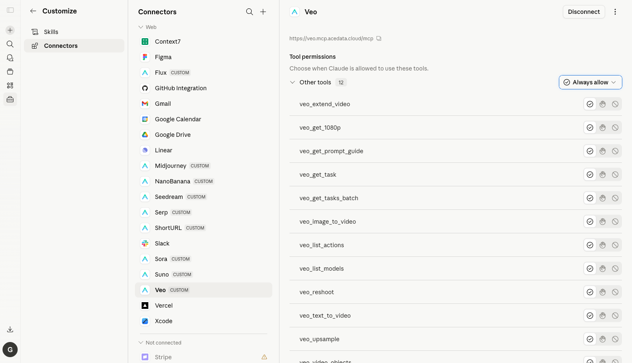
Task: Collapse the Other tools section
Action: (x=292, y=82)
